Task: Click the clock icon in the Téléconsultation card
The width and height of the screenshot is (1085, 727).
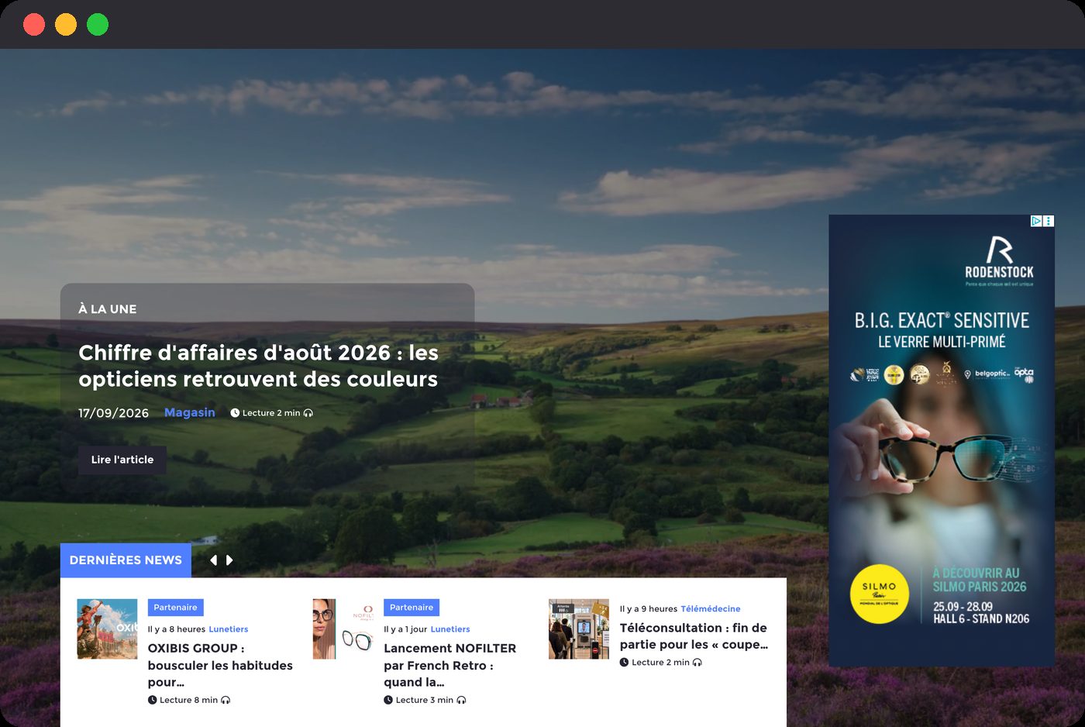Action: (624, 663)
